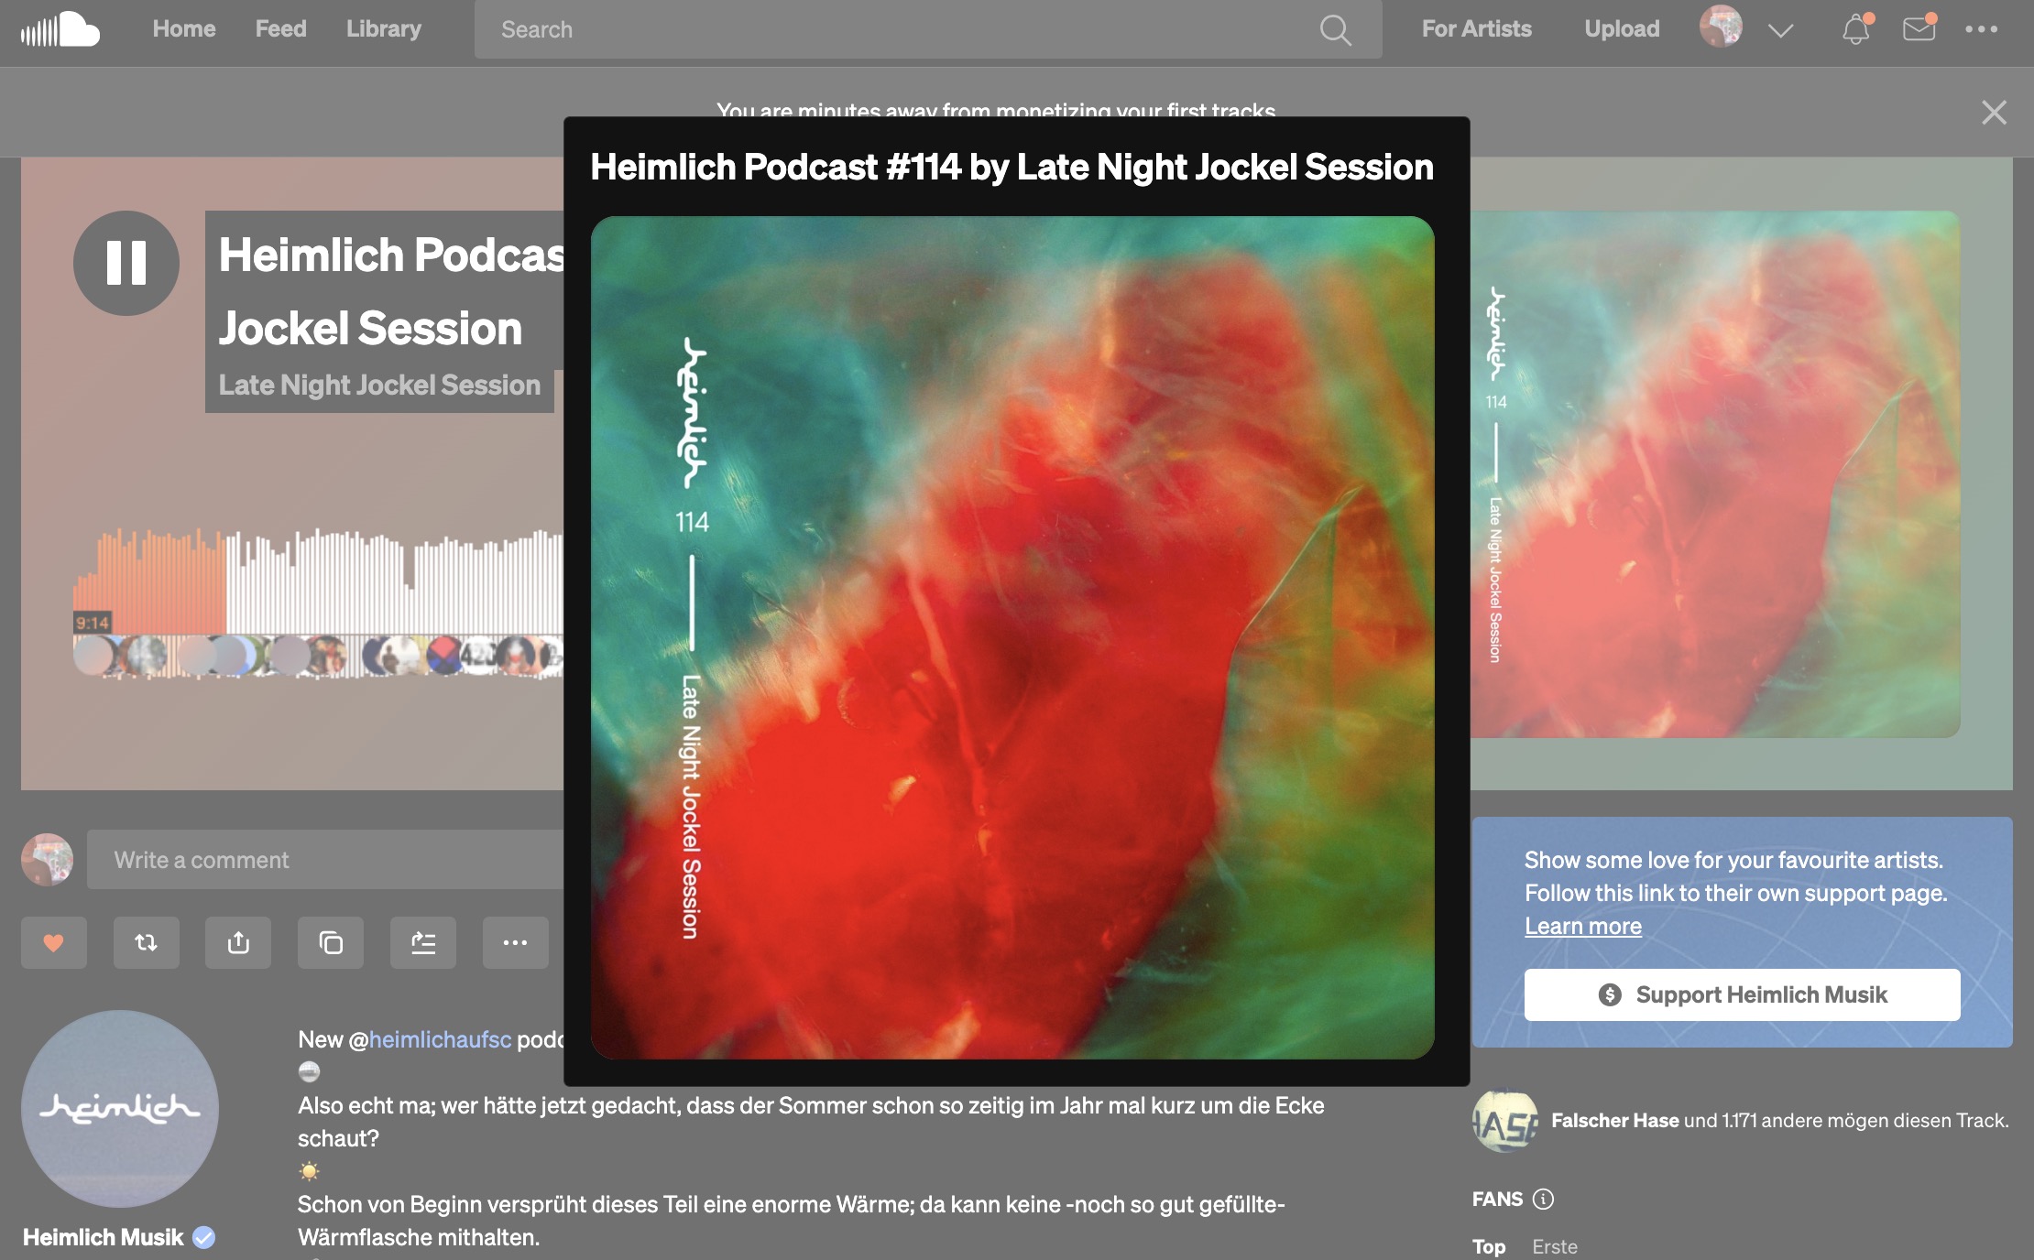Toggle the like heart button
Image resolution: width=2034 pixels, height=1260 pixels.
click(x=54, y=942)
